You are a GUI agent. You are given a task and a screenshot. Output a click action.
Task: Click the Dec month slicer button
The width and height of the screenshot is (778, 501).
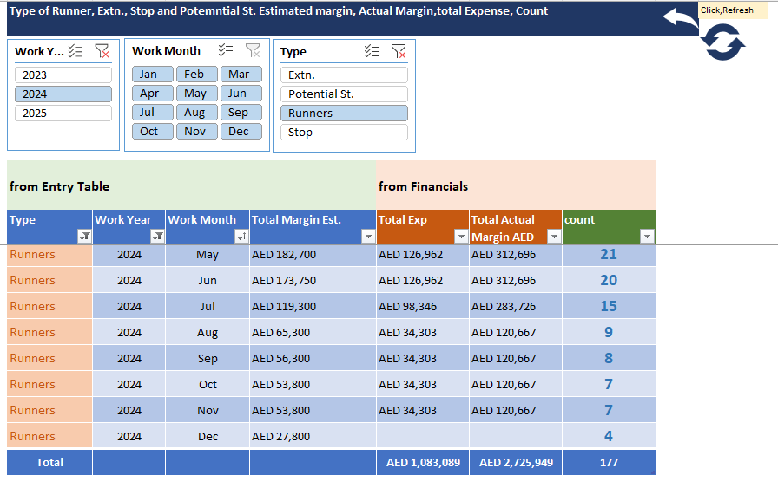(x=241, y=132)
